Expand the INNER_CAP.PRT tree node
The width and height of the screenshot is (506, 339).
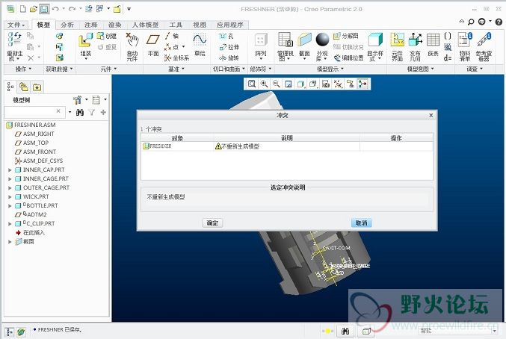point(10,169)
